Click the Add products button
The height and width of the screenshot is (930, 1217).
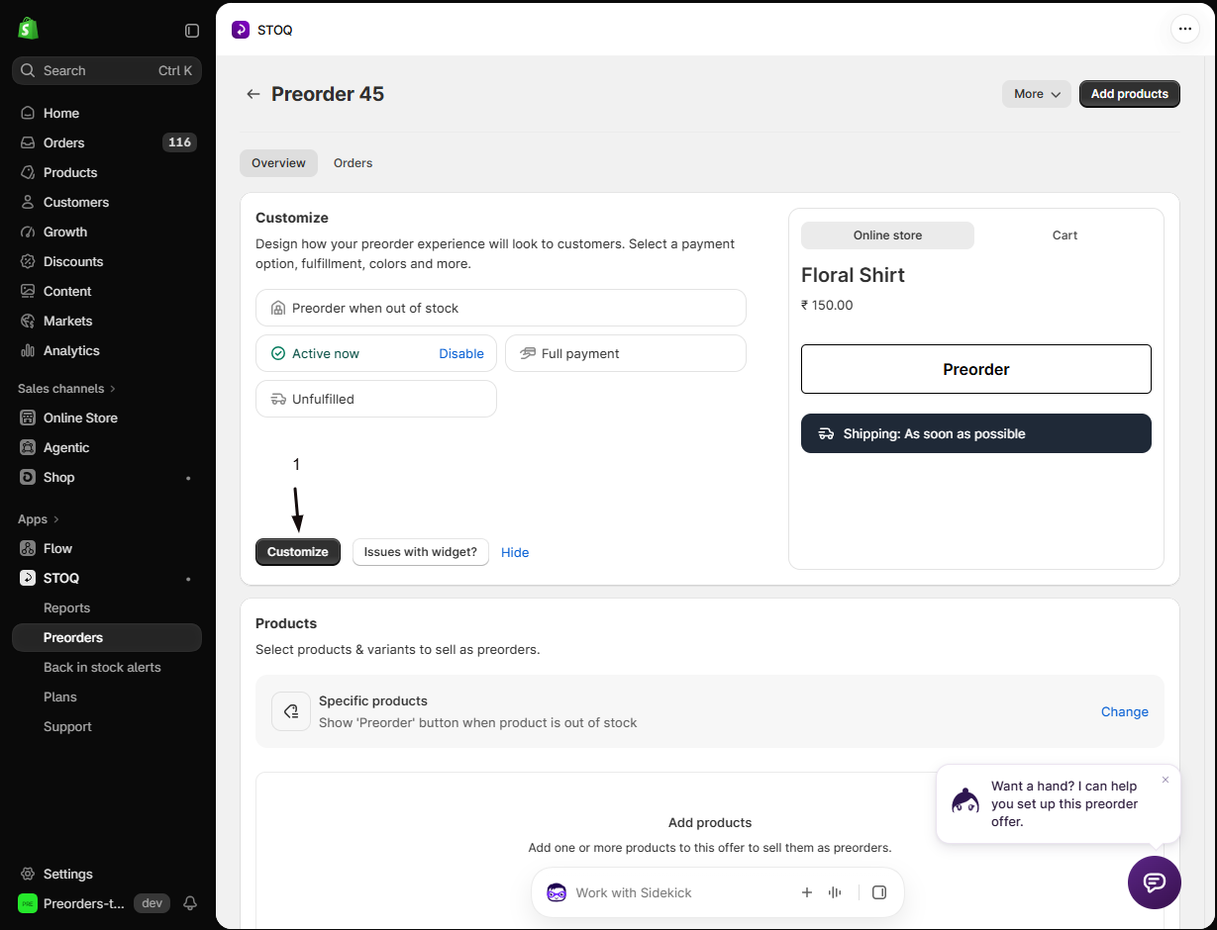click(x=1130, y=94)
